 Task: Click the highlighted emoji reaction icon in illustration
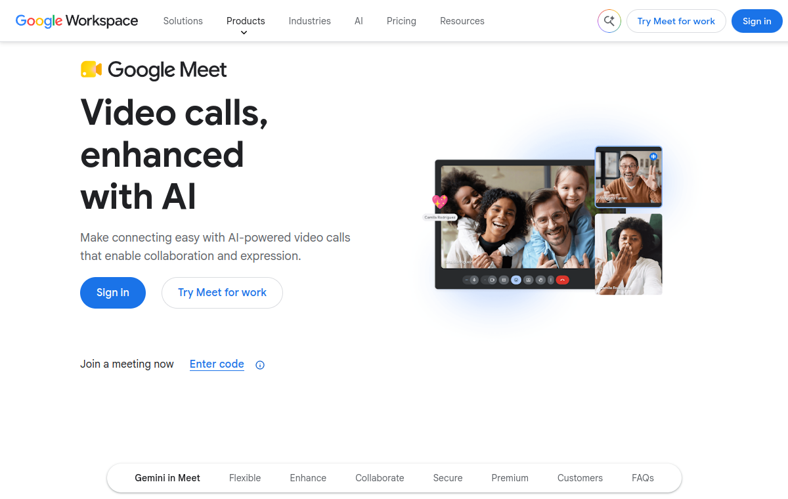click(516, 280)
